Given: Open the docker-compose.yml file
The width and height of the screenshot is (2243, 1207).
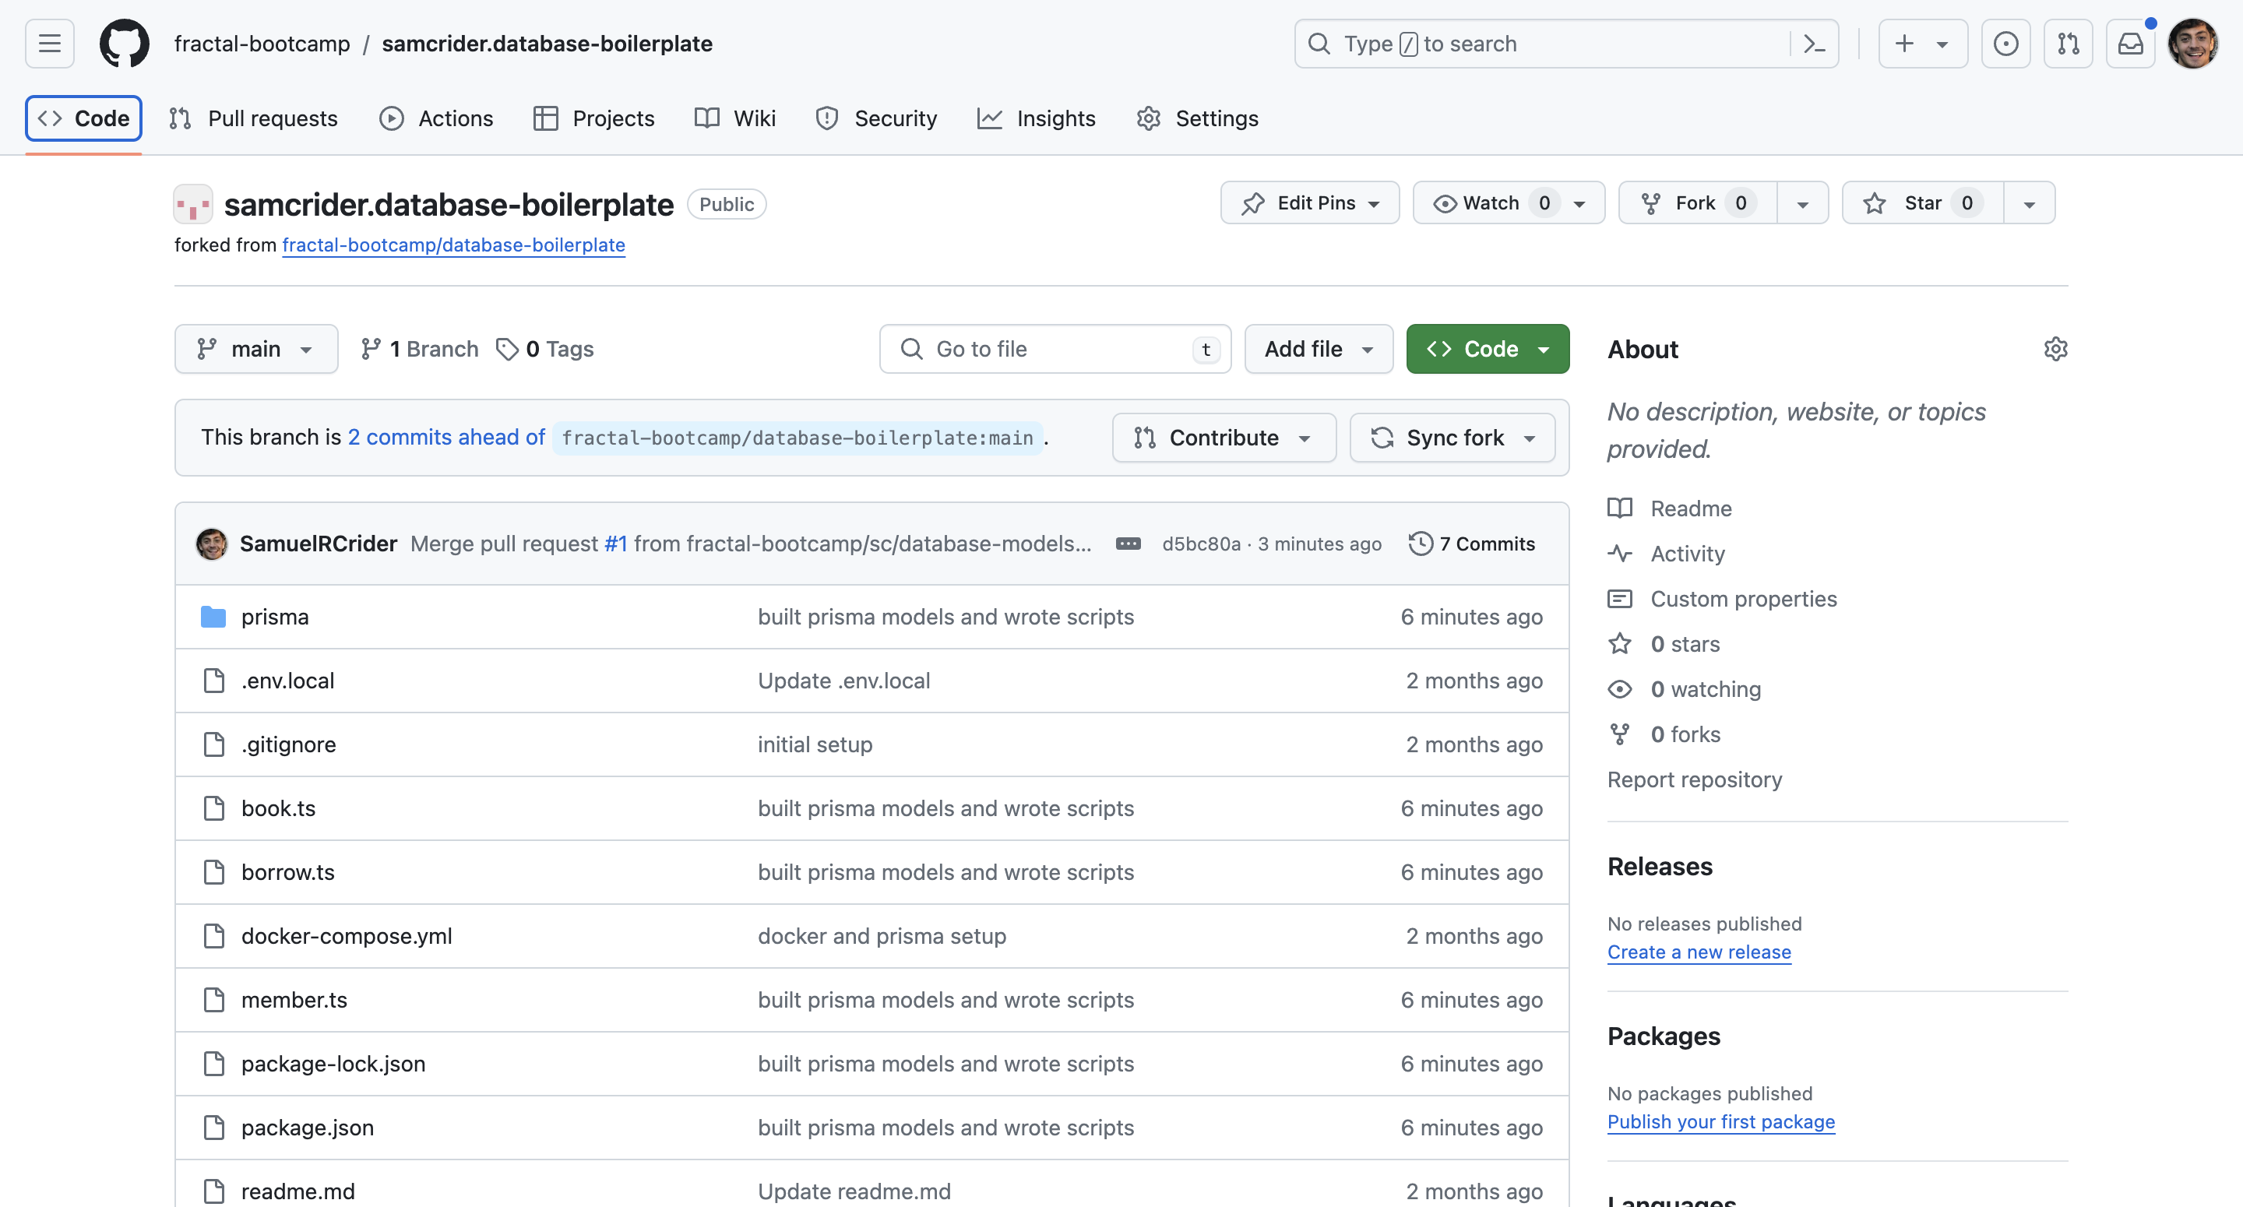Looking at the screenshot, I should point(347,936).
